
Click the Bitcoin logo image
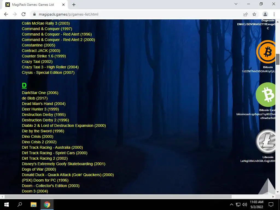coord(266,52)
